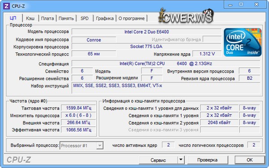The height and width of the screenshot is (168, 269).
Task: Switch to the Графика tab
Action: (x=104, y=18)
